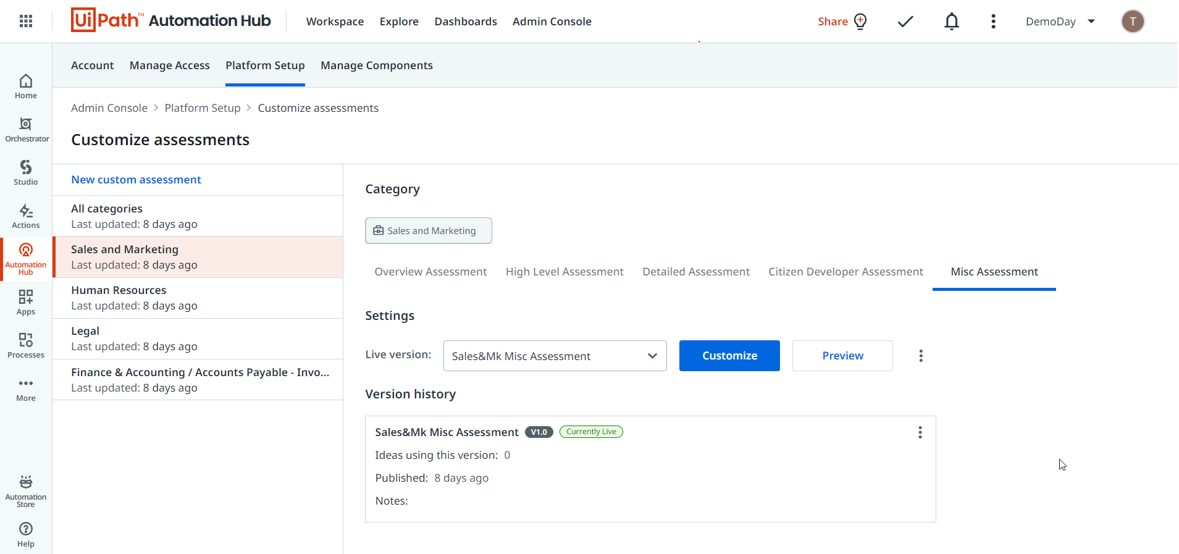Screen dimensions: 1179x554
Task: Click the UiPath Automation Hub logo
Action: [170, 20]
